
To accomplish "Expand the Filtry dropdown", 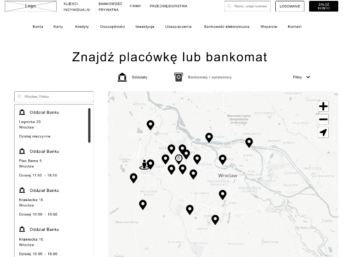I will 301,77.
